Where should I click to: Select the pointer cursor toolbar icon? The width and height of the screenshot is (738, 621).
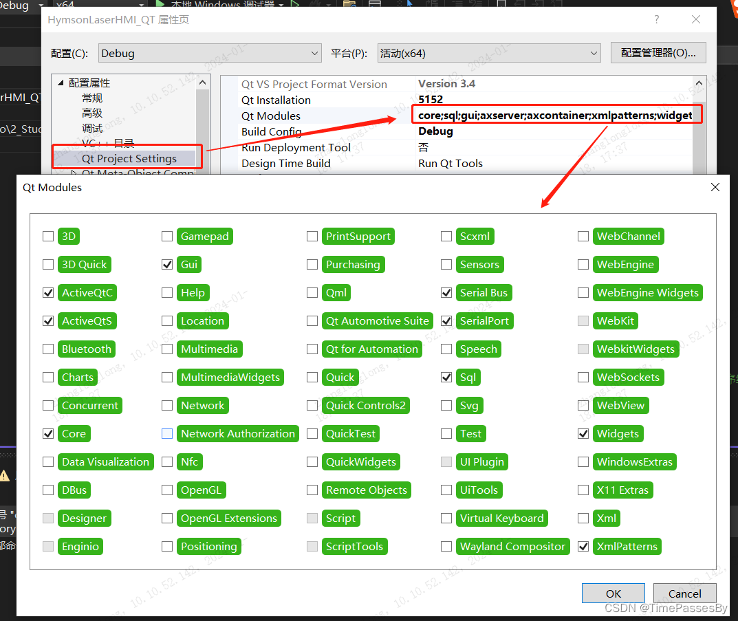click(x=411, y=5)
